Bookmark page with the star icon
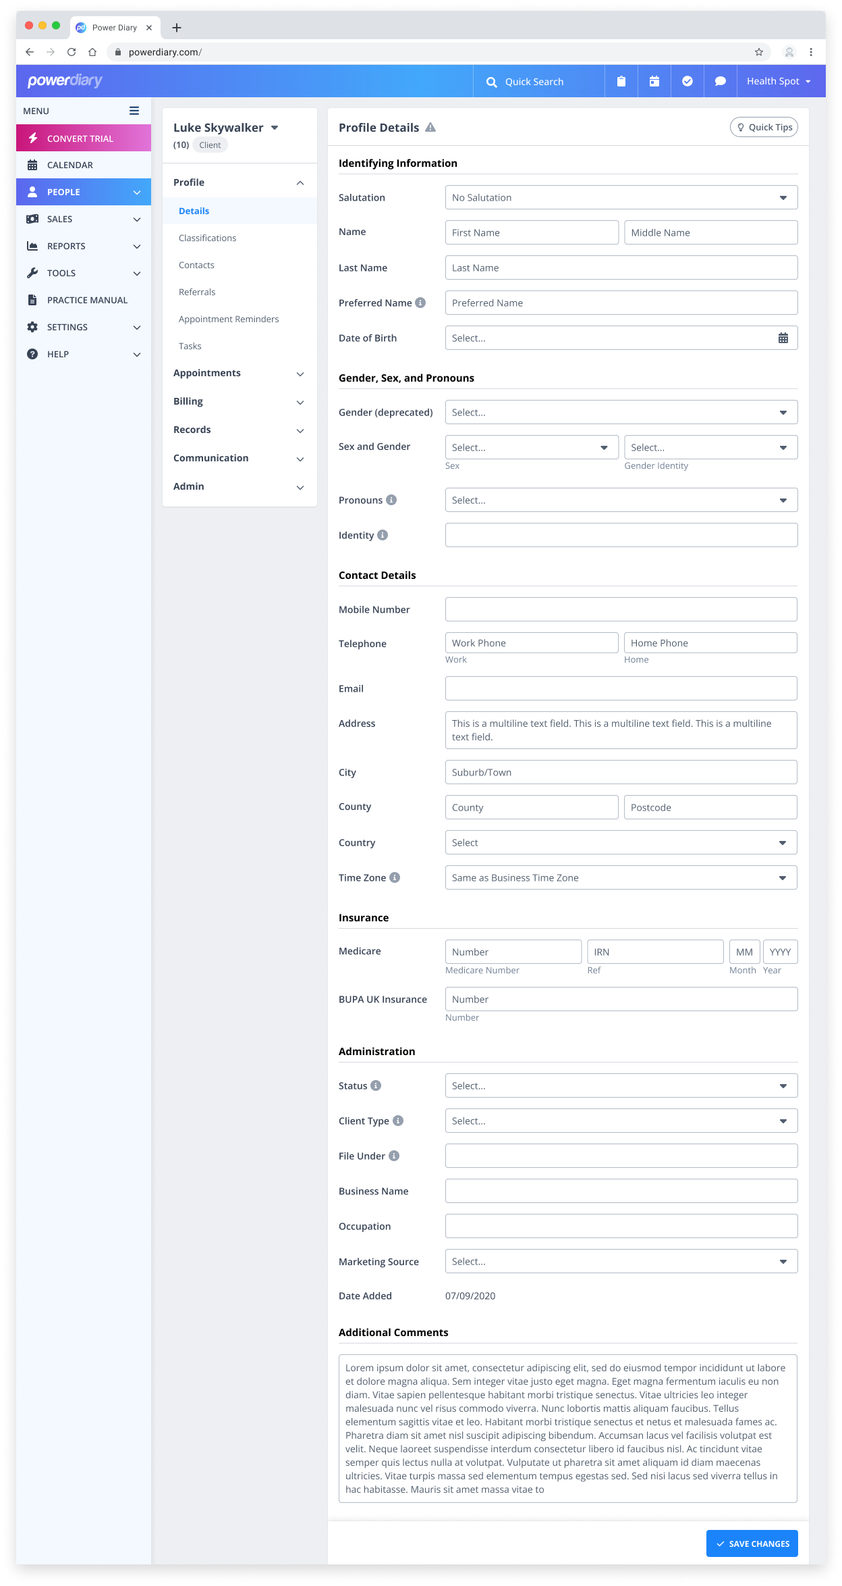 click(758, 52)
